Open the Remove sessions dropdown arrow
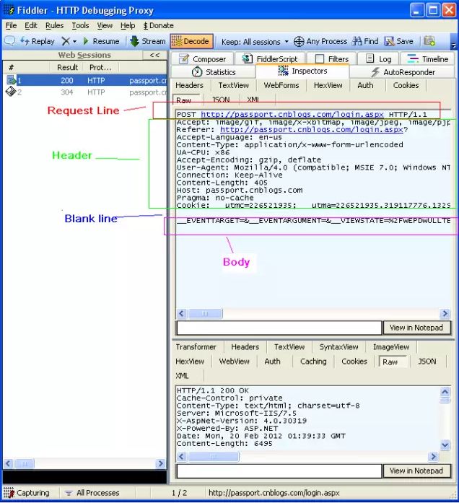The image size is (459, 503). (x=74, y=41)
